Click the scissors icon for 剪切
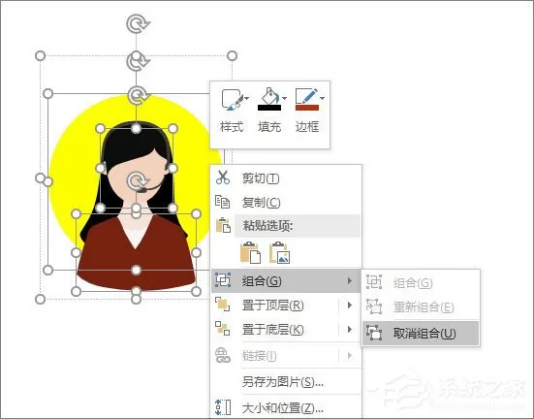The width and height of the screenshot is (534, 419). tap(223, 177)
